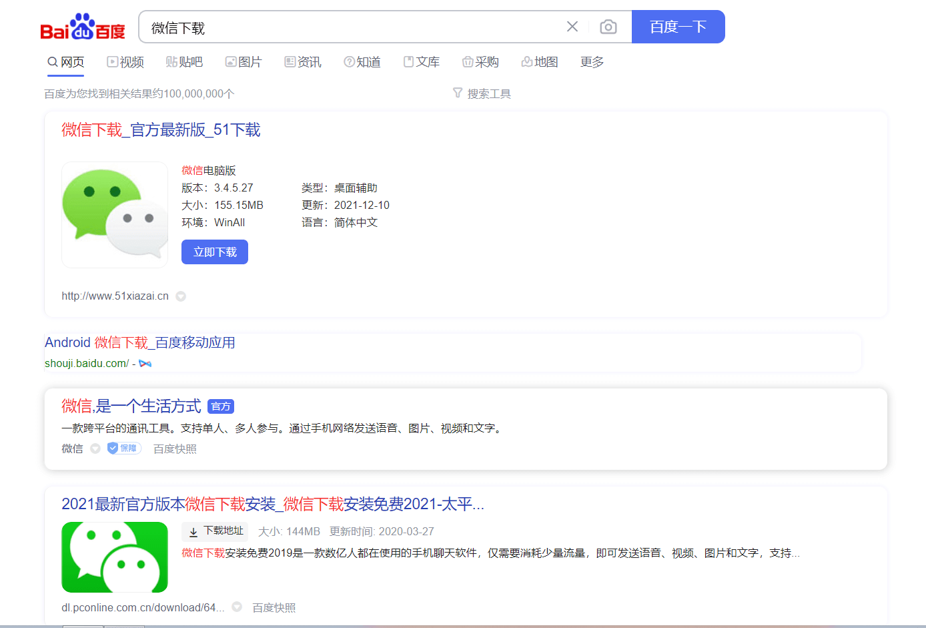The width and height of the screenshot is (926, 628).
Task: Click shouji.baidu.com/ URL
Action: coord(87,364)
